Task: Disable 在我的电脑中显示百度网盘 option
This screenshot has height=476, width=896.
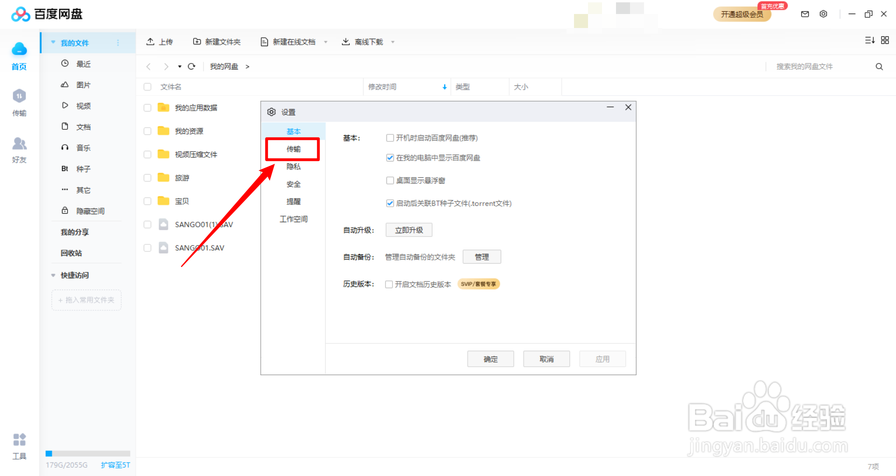Action: click(390, 158)
